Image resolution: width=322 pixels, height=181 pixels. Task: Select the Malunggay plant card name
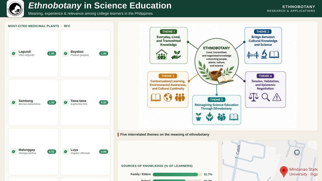27,150
